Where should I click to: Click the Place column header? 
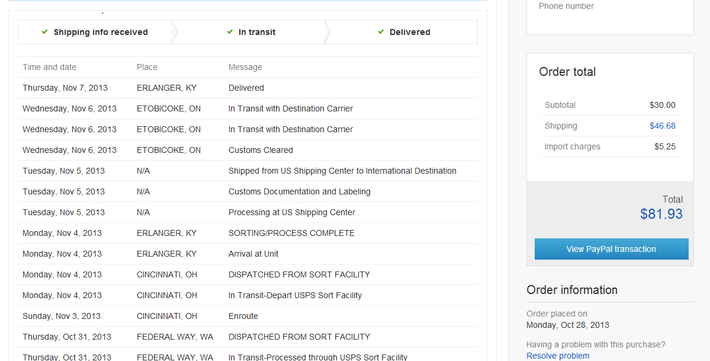click(147, 67)
